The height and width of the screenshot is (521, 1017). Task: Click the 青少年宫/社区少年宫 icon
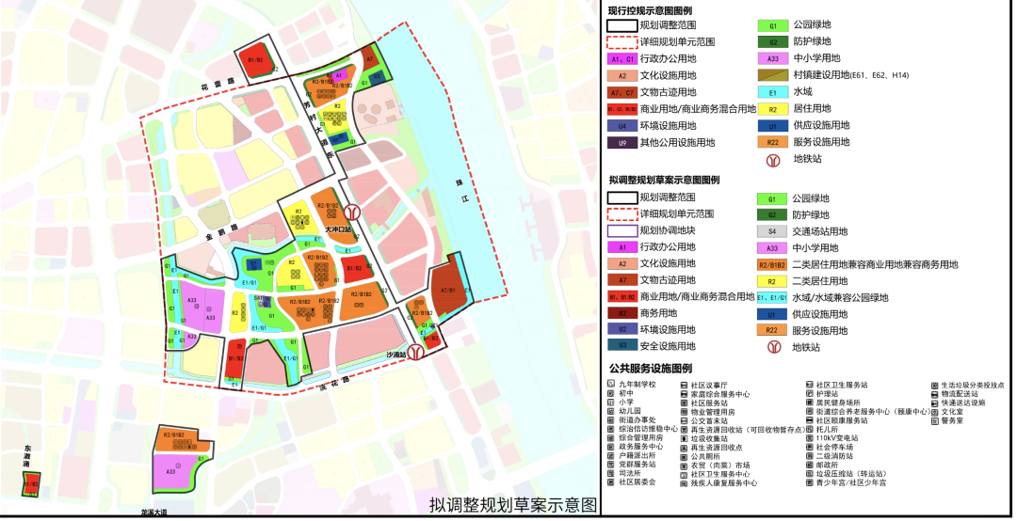pyautogui.click(x=809, y=482)
